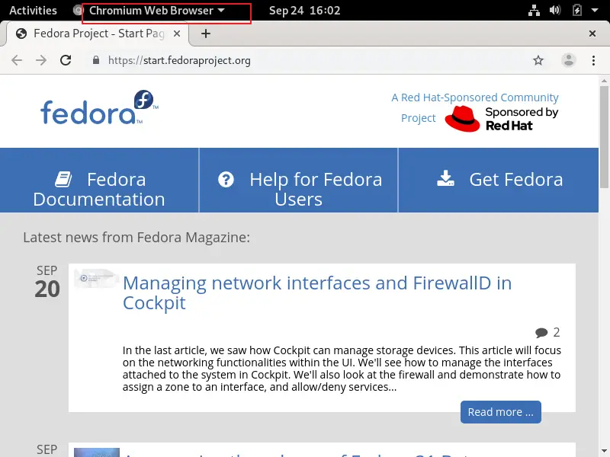Click the Read more ... button

tap(501, 412)
